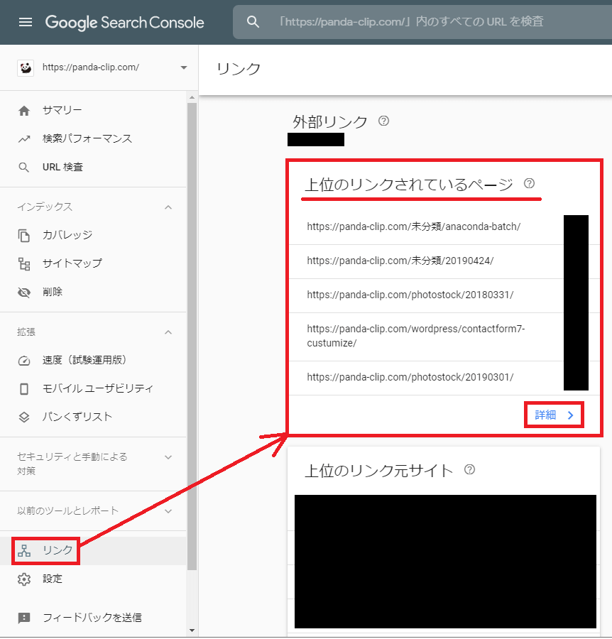This screenshot has width=612, height=639.
Task: Click the sidebar scrollbar down arrow
Action: [192, 631]
